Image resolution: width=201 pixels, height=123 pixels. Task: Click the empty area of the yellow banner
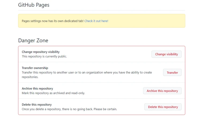coord(147,21)
